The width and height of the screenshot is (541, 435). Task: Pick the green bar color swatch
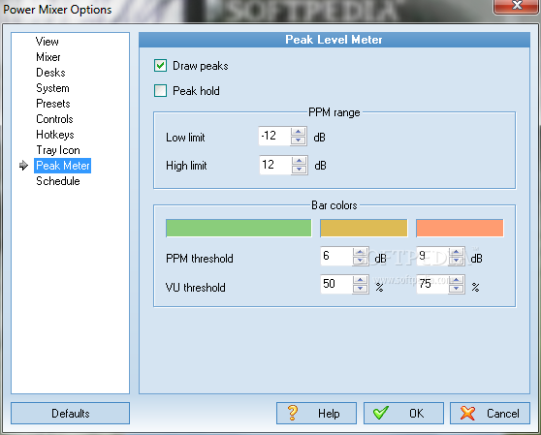(x=239, y=228)
